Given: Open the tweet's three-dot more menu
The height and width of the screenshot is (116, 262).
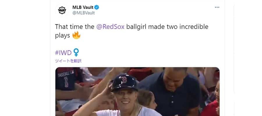Looking at the screenshot, I should point(217,7).
